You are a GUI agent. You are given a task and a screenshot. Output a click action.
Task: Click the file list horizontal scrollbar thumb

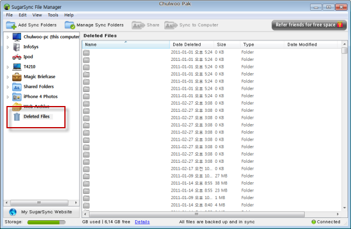click(197, 214)
